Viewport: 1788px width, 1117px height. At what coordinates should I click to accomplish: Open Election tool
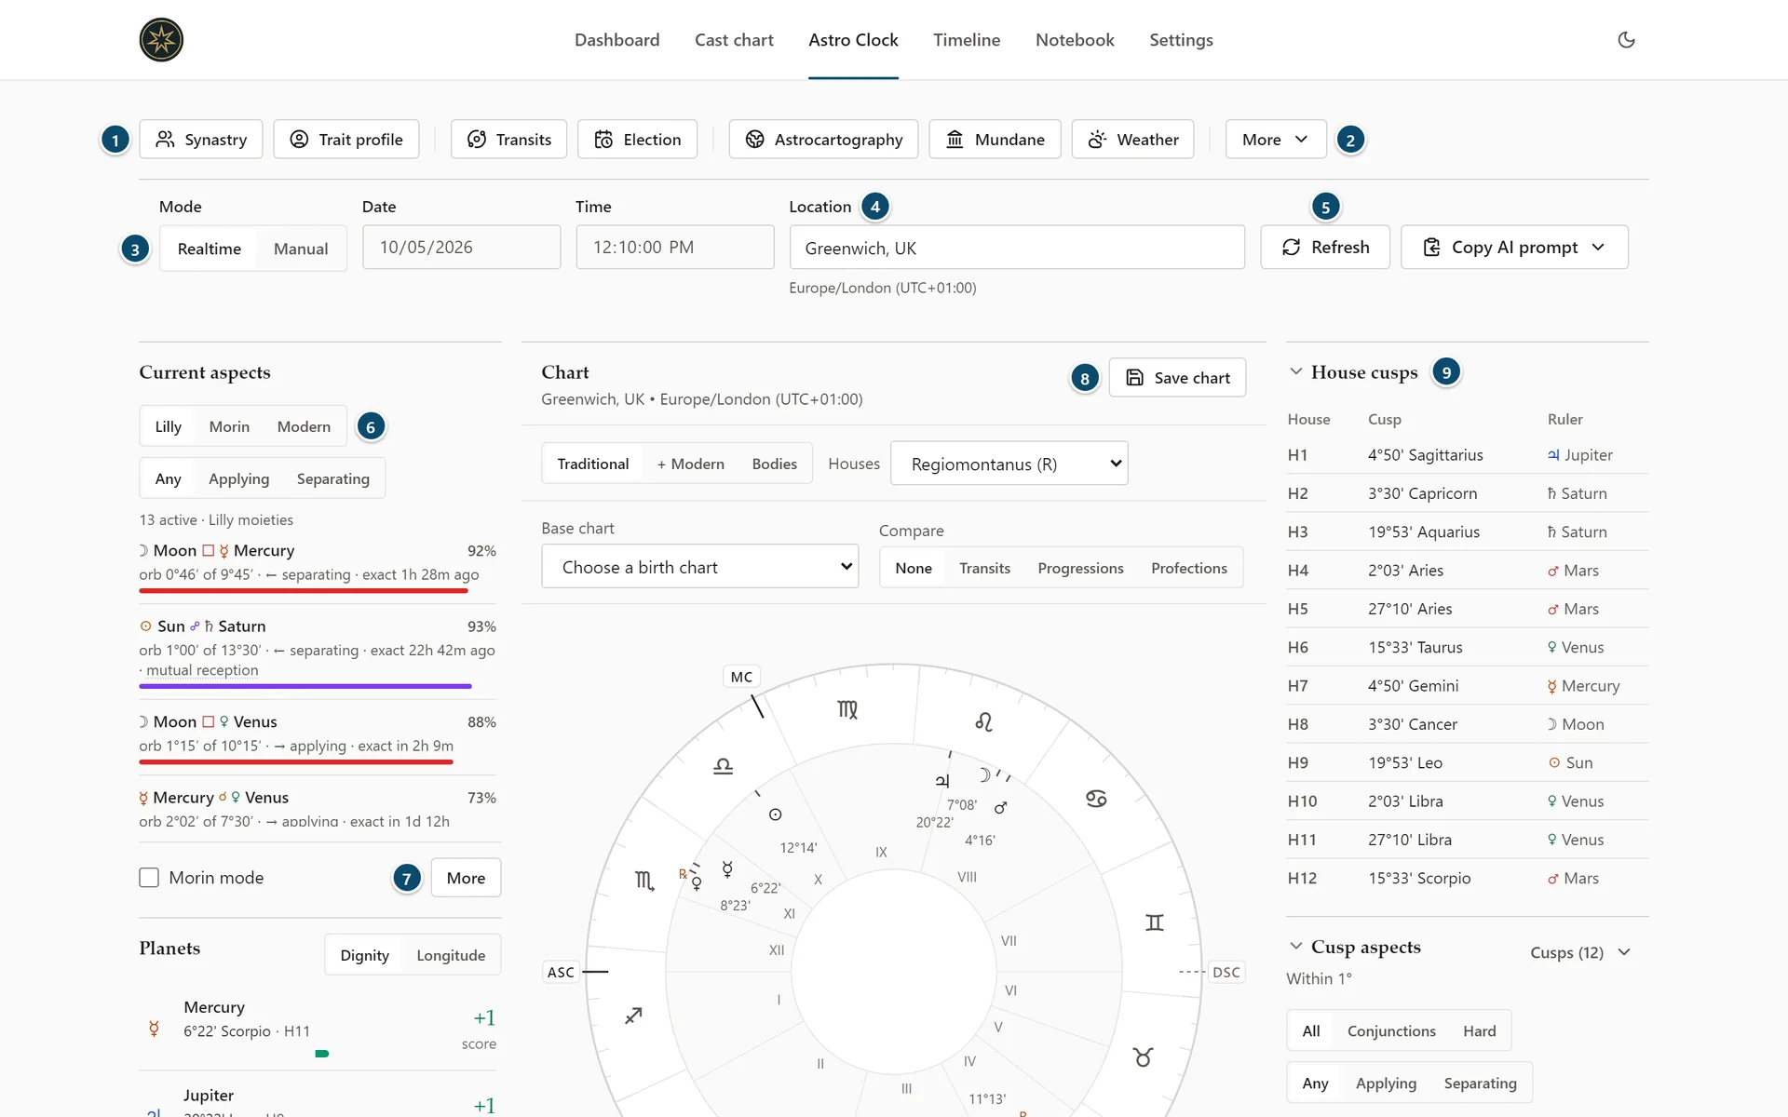[638, 140]
